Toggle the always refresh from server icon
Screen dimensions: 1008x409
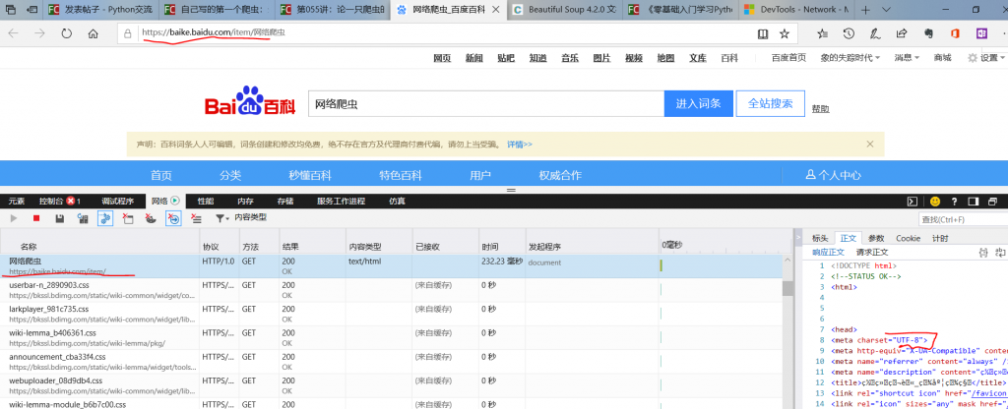pyautogui.click(x=83, y=218)
